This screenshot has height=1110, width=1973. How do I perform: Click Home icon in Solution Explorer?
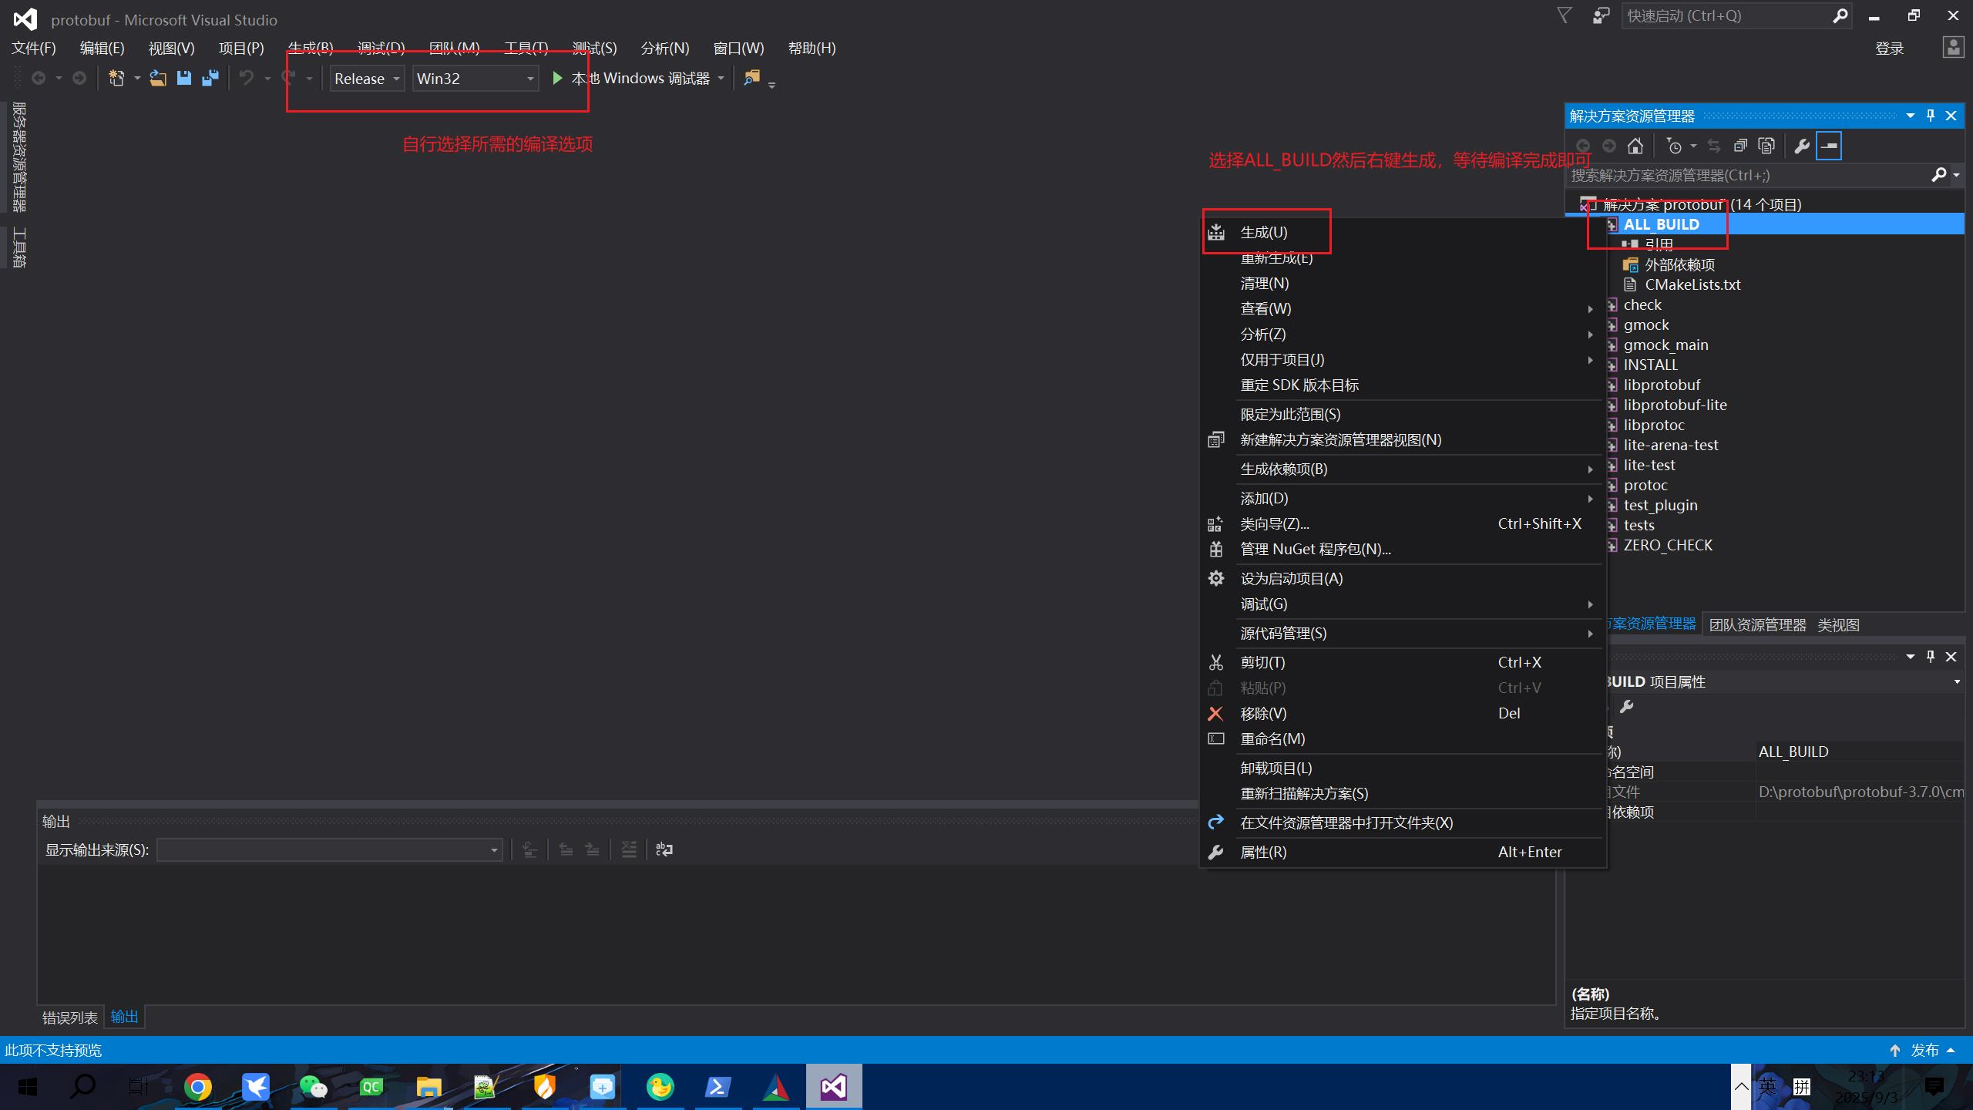click(1635, 146)
